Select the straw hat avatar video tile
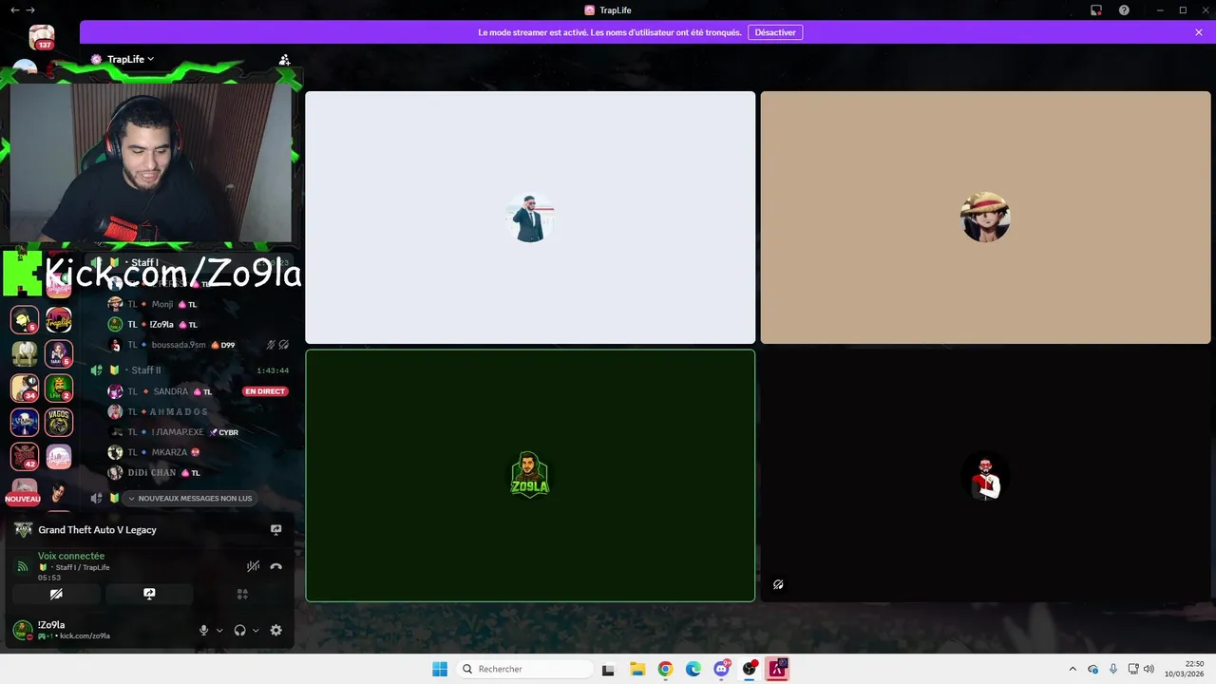Screen dimensions: 1216x684 coord(985,218)
